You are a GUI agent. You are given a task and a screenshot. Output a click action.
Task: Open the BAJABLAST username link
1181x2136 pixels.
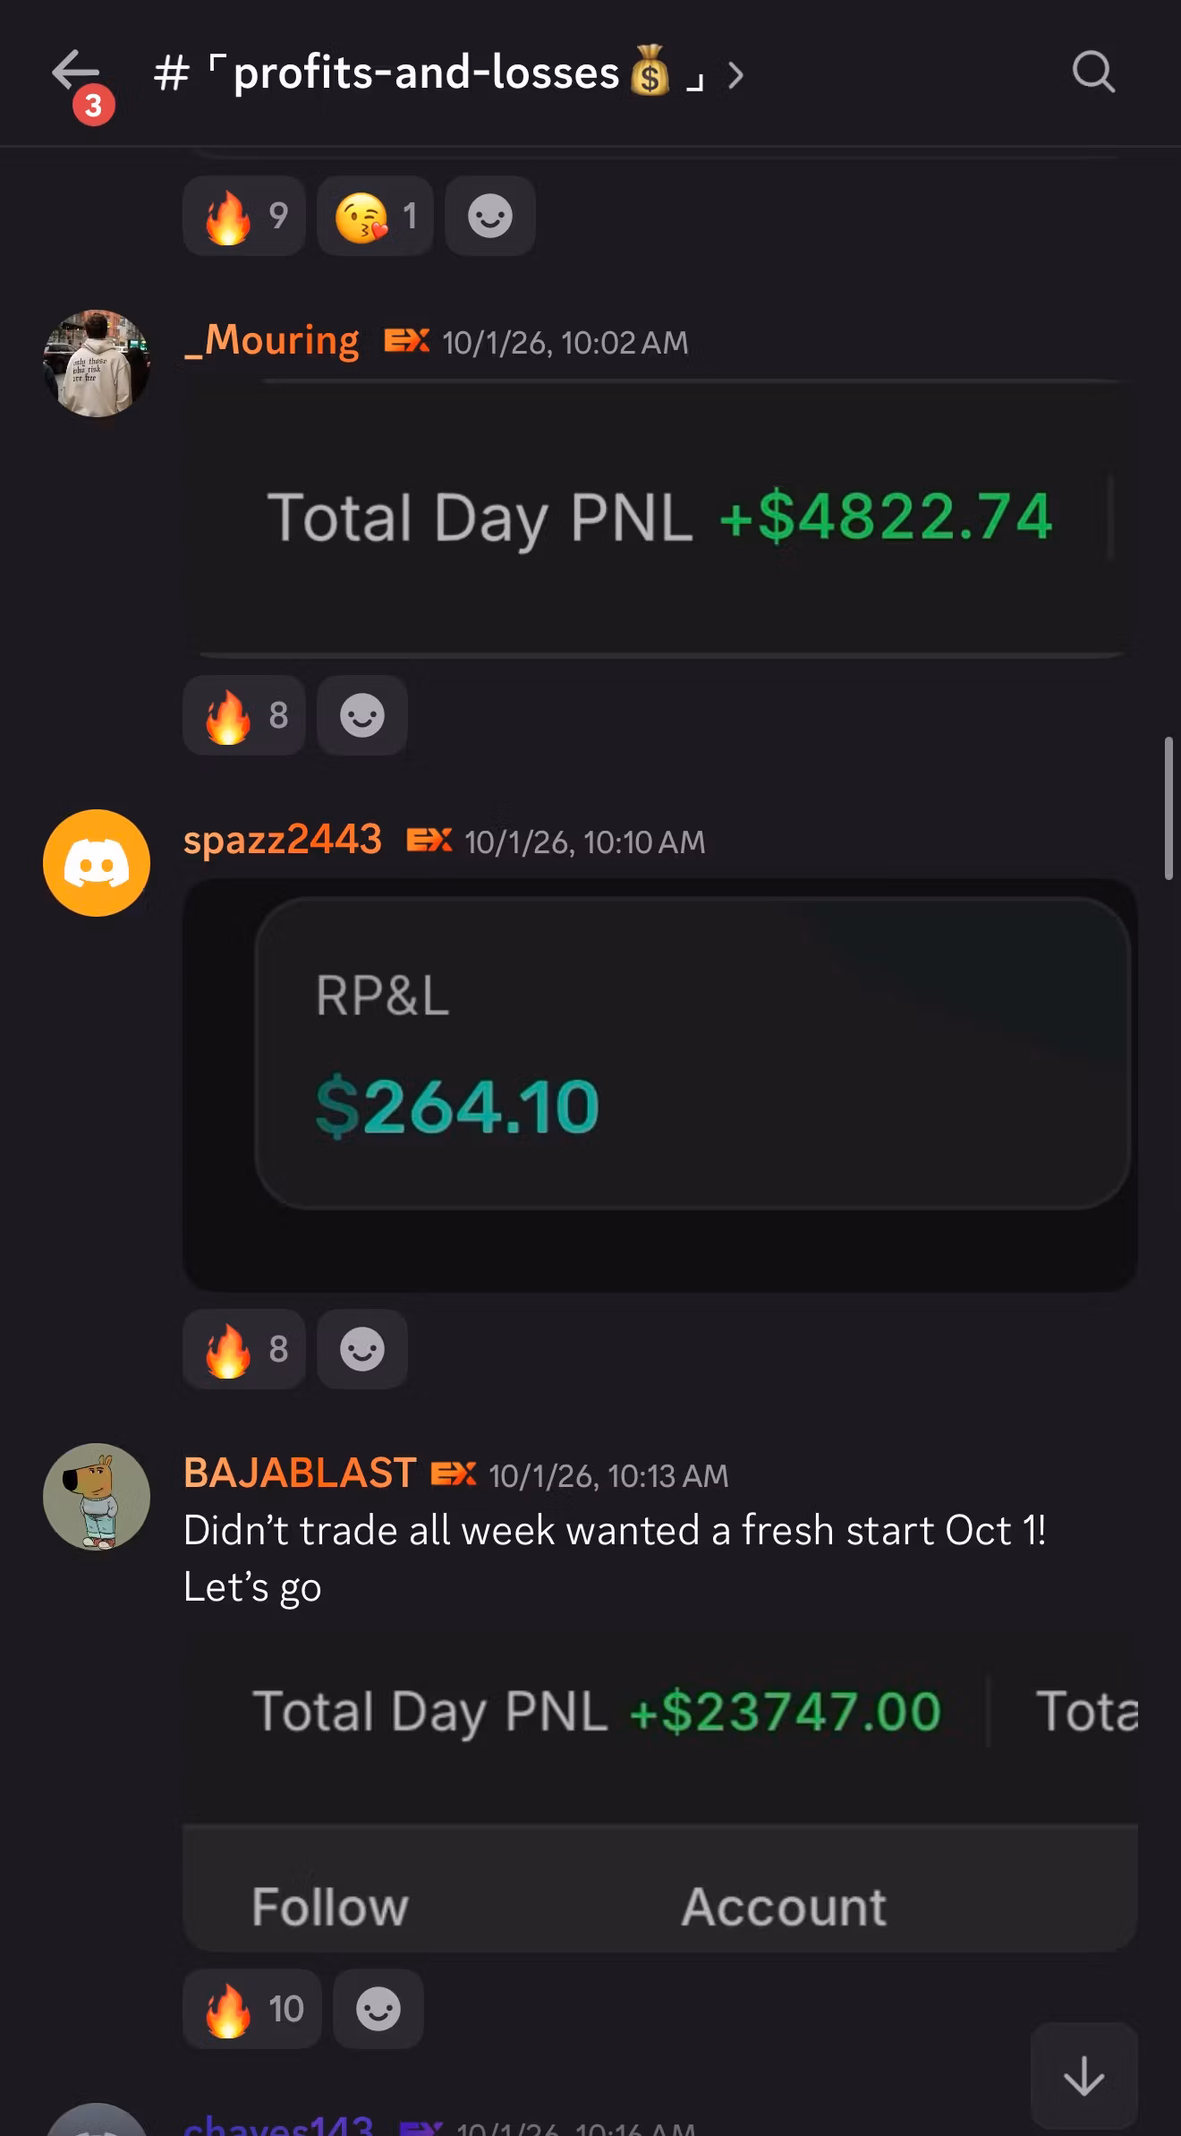coord(300,1474)
